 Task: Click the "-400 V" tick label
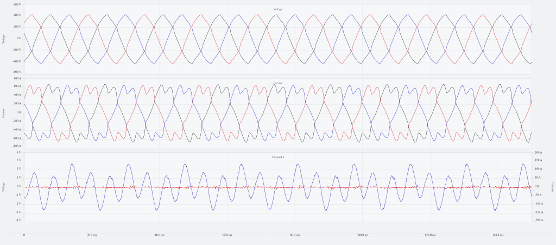[x=17, y=61]
